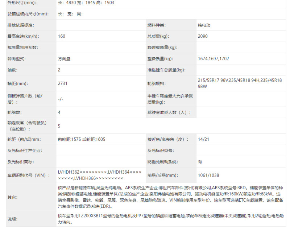Select curb weight value 1674,1697,1702

click(214, 59)
